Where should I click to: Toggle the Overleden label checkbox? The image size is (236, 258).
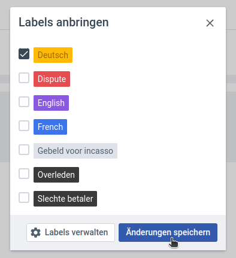point(24,174)
